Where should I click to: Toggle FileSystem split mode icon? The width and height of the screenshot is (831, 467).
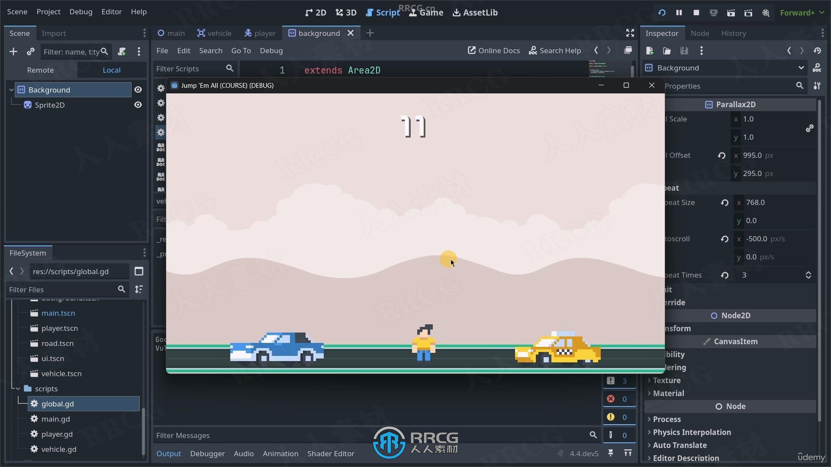click(138, 271)
